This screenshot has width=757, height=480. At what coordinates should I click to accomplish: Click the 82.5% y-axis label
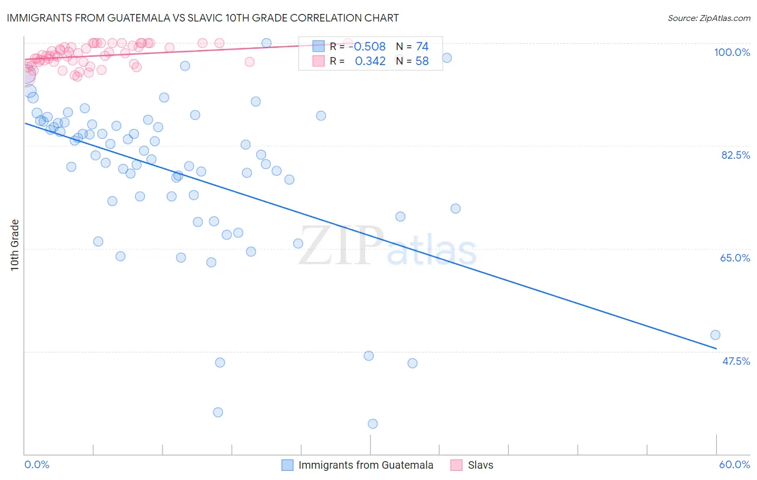[x=735, y=155]
